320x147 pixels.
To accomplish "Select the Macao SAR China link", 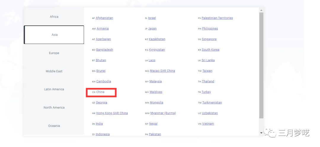I will click(x=162, y=71).
